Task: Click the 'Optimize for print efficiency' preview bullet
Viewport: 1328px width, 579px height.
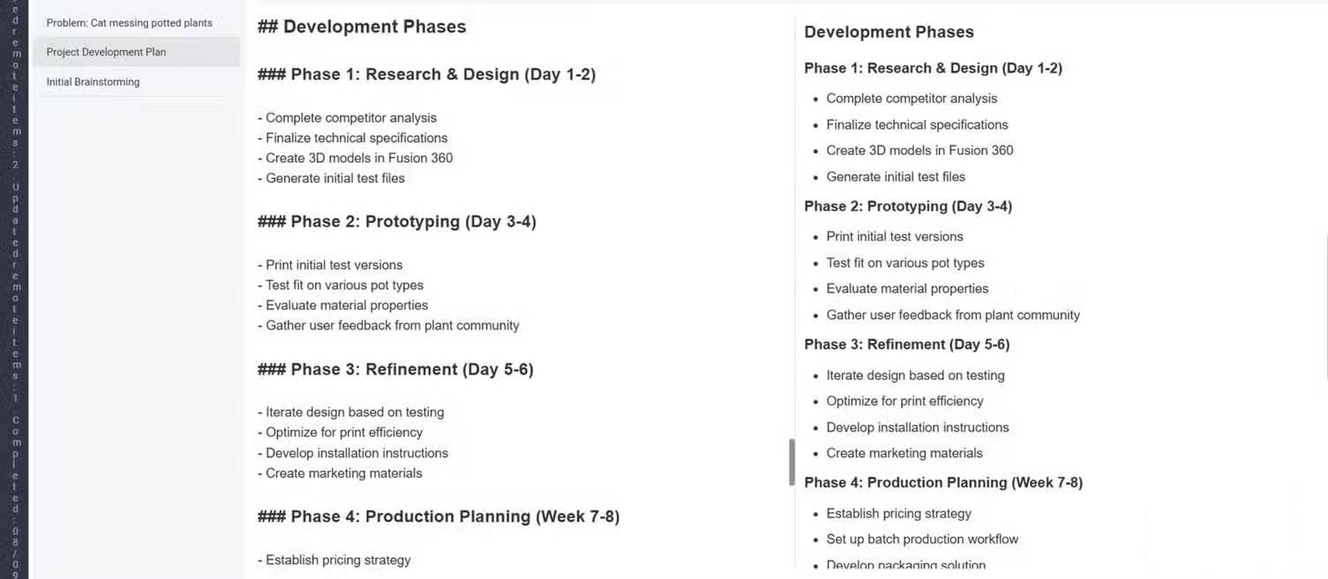Action: pos(904,401)
